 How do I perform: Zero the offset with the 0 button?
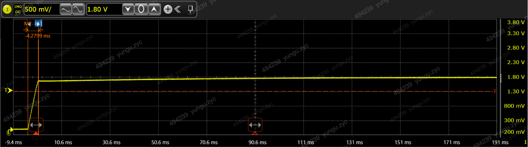tap(141, 9)
